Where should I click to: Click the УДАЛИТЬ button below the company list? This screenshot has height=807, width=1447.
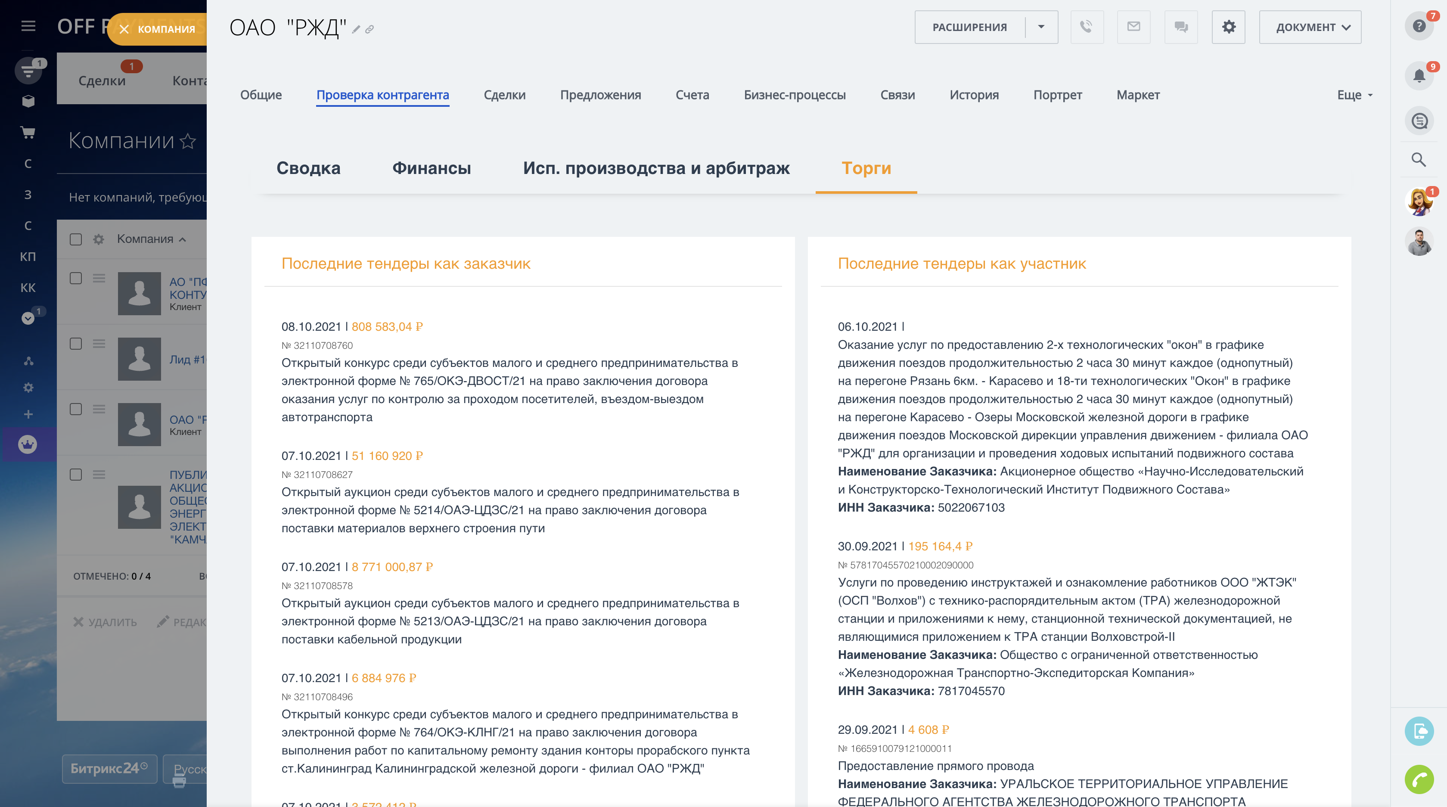pyautogui.click(x=105, y=622)
